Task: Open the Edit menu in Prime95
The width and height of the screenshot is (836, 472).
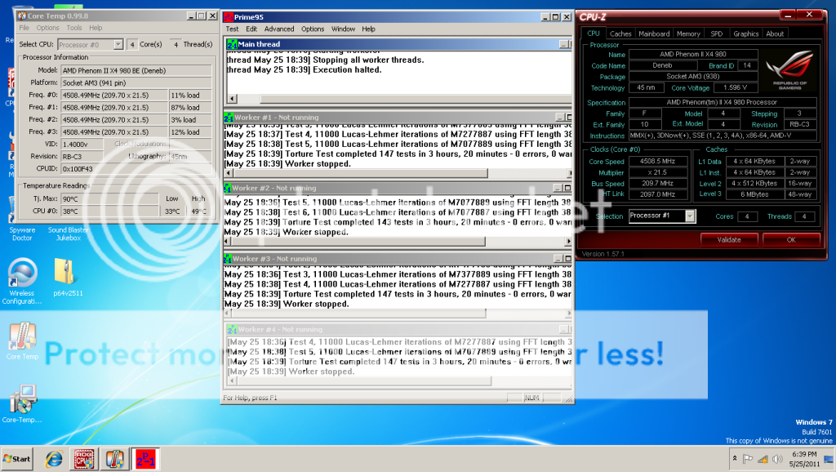Action: (251, 29)
